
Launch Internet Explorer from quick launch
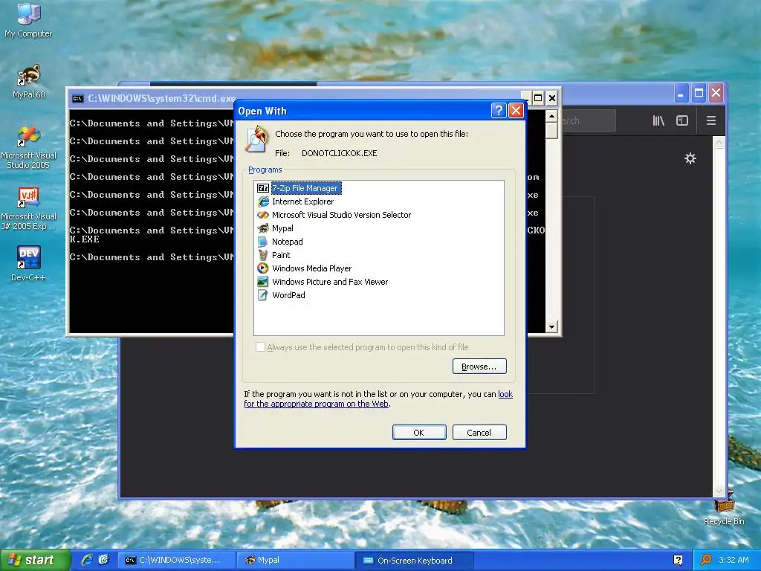click(x=87, y=560)
